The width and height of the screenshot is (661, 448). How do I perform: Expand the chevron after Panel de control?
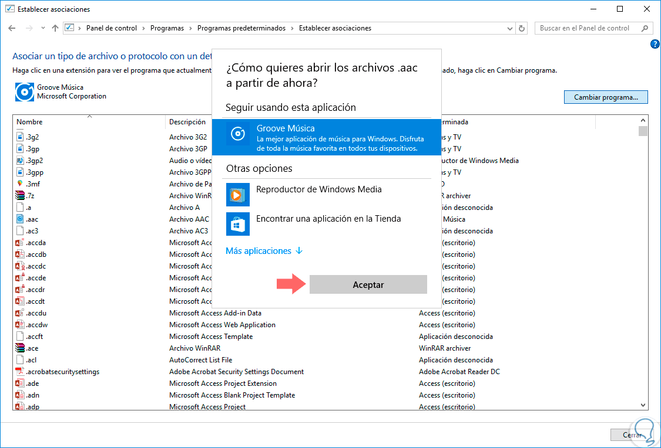[144, 28]
